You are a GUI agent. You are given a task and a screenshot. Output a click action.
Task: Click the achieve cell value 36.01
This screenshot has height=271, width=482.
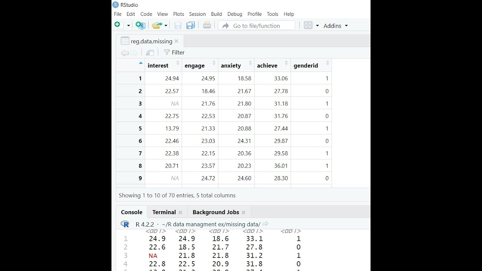(281, 166)
